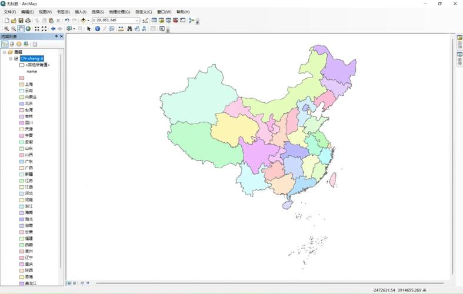Image resolution: width=463 pixels, height=294 pixels.
Task: Open the Editor toolbar icon
Action: tap(145, 21)
